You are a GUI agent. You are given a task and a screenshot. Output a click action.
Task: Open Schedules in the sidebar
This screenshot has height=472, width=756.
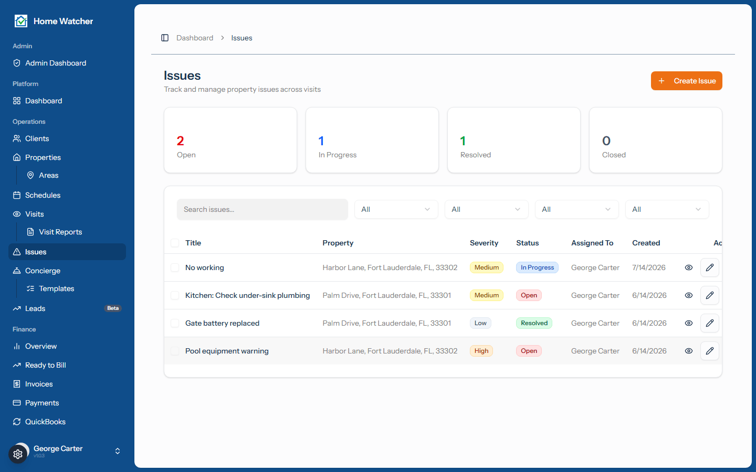[x=67, y=195]
